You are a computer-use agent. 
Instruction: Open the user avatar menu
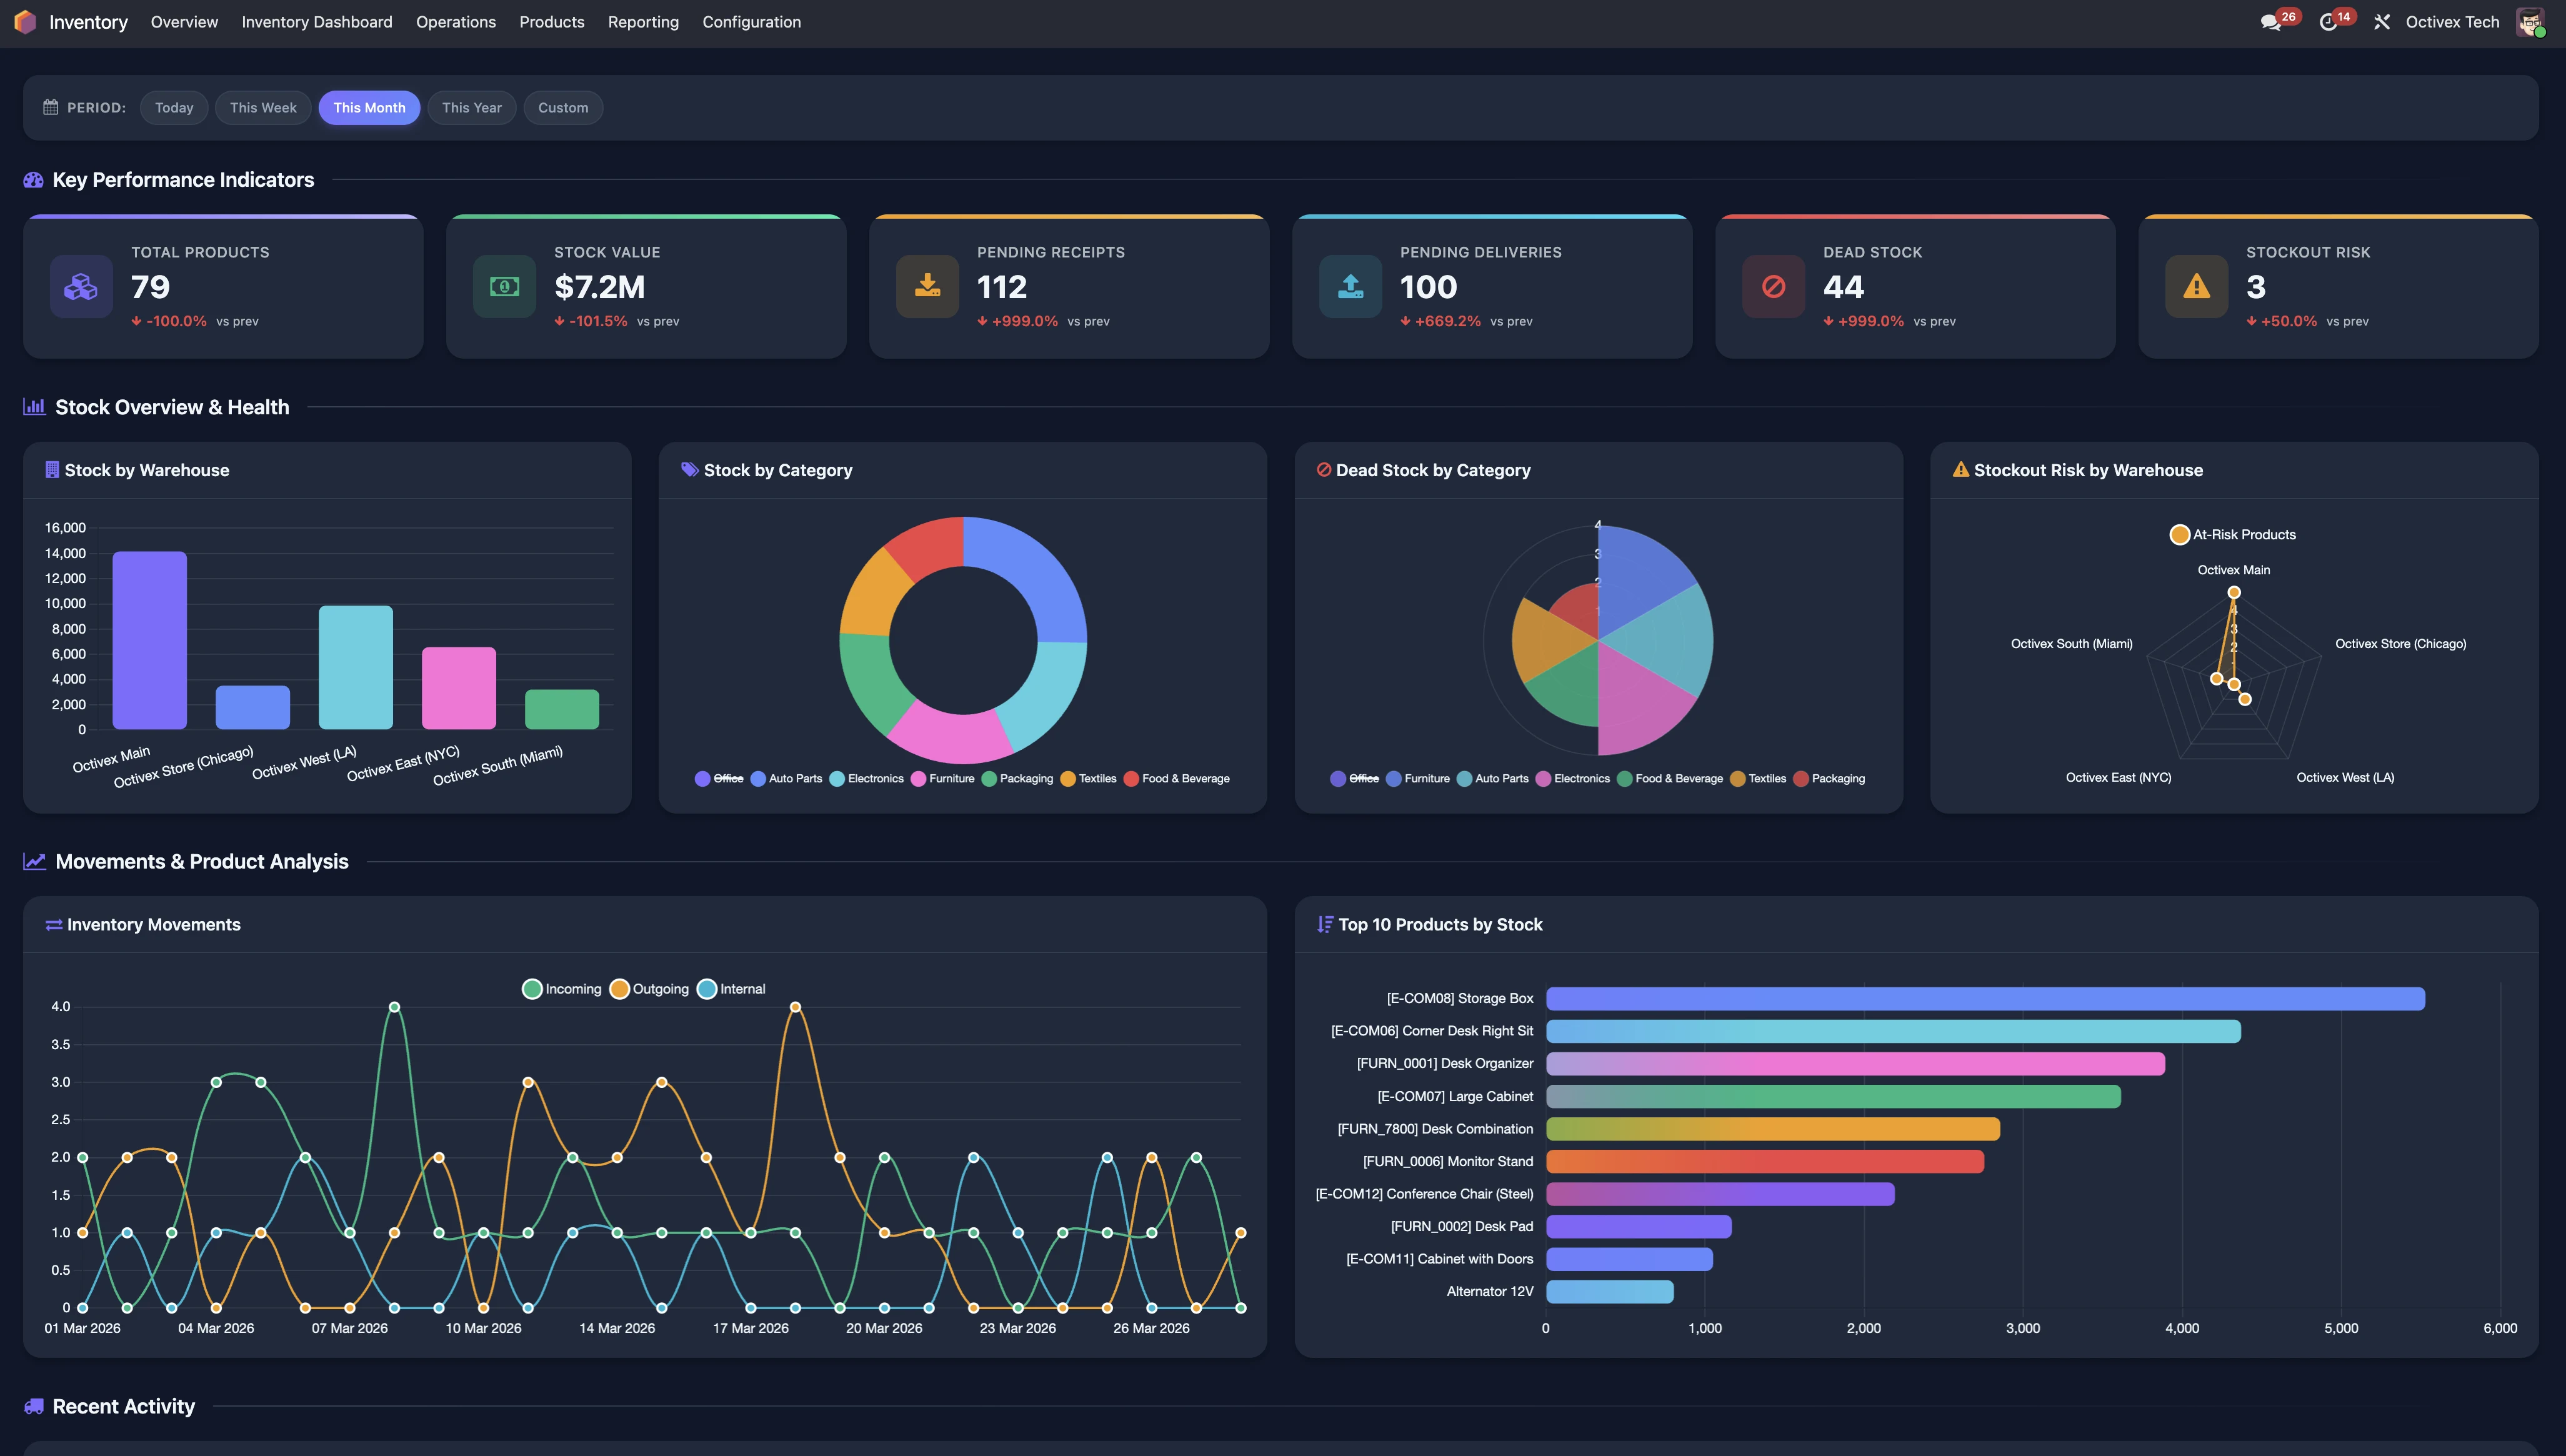point(2531,22)
